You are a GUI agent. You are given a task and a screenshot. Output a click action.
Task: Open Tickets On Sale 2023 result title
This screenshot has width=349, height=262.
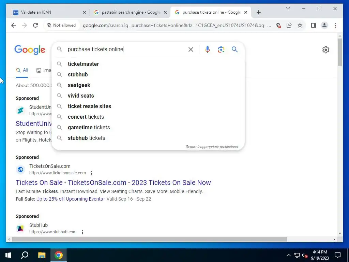tap(113, 183)
